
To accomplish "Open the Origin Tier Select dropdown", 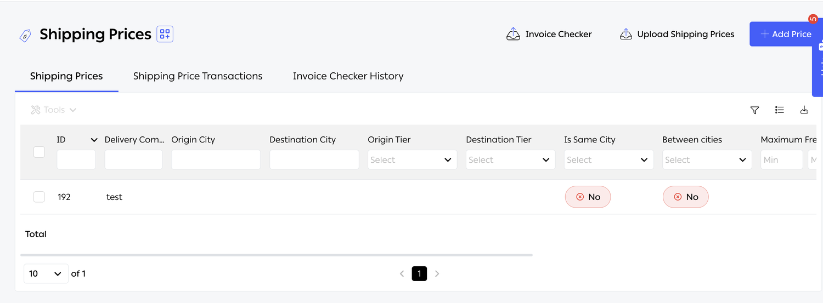I will (412, 159).
